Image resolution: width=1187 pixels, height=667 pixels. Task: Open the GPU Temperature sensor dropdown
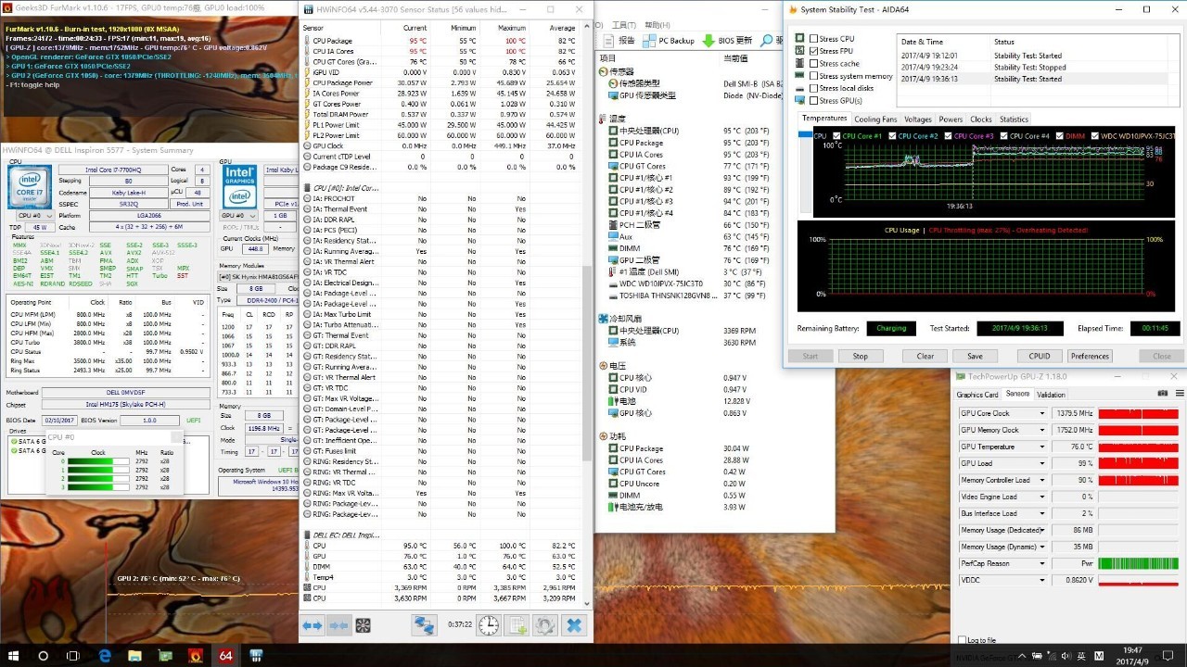pos(1041,447)
